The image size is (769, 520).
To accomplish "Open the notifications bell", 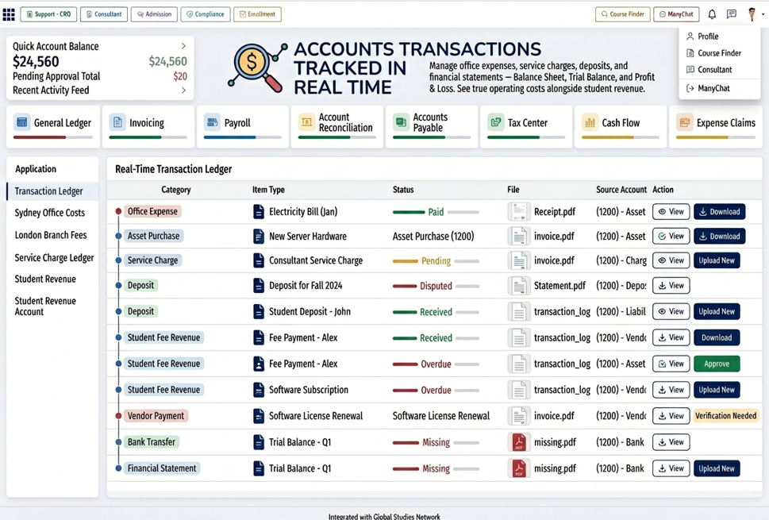I will (x=712, y=14).
